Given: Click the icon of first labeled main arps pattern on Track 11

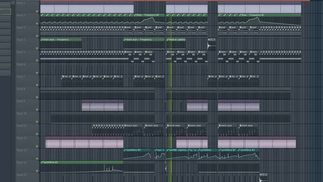Looking at the screenshot, I should (125, 125).
